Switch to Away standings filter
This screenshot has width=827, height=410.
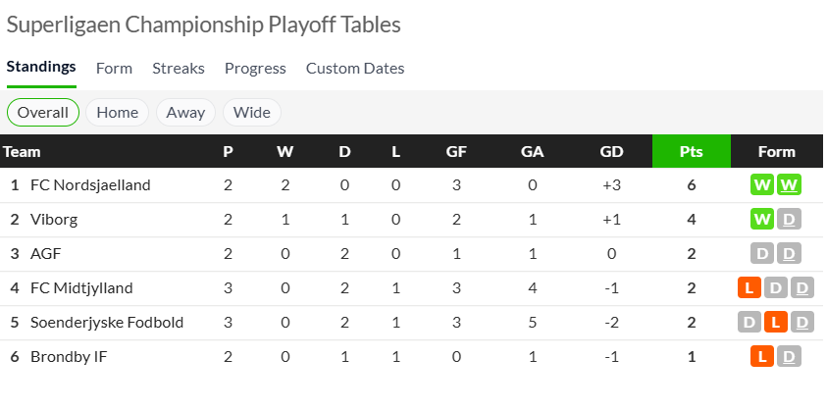[185, 112]
